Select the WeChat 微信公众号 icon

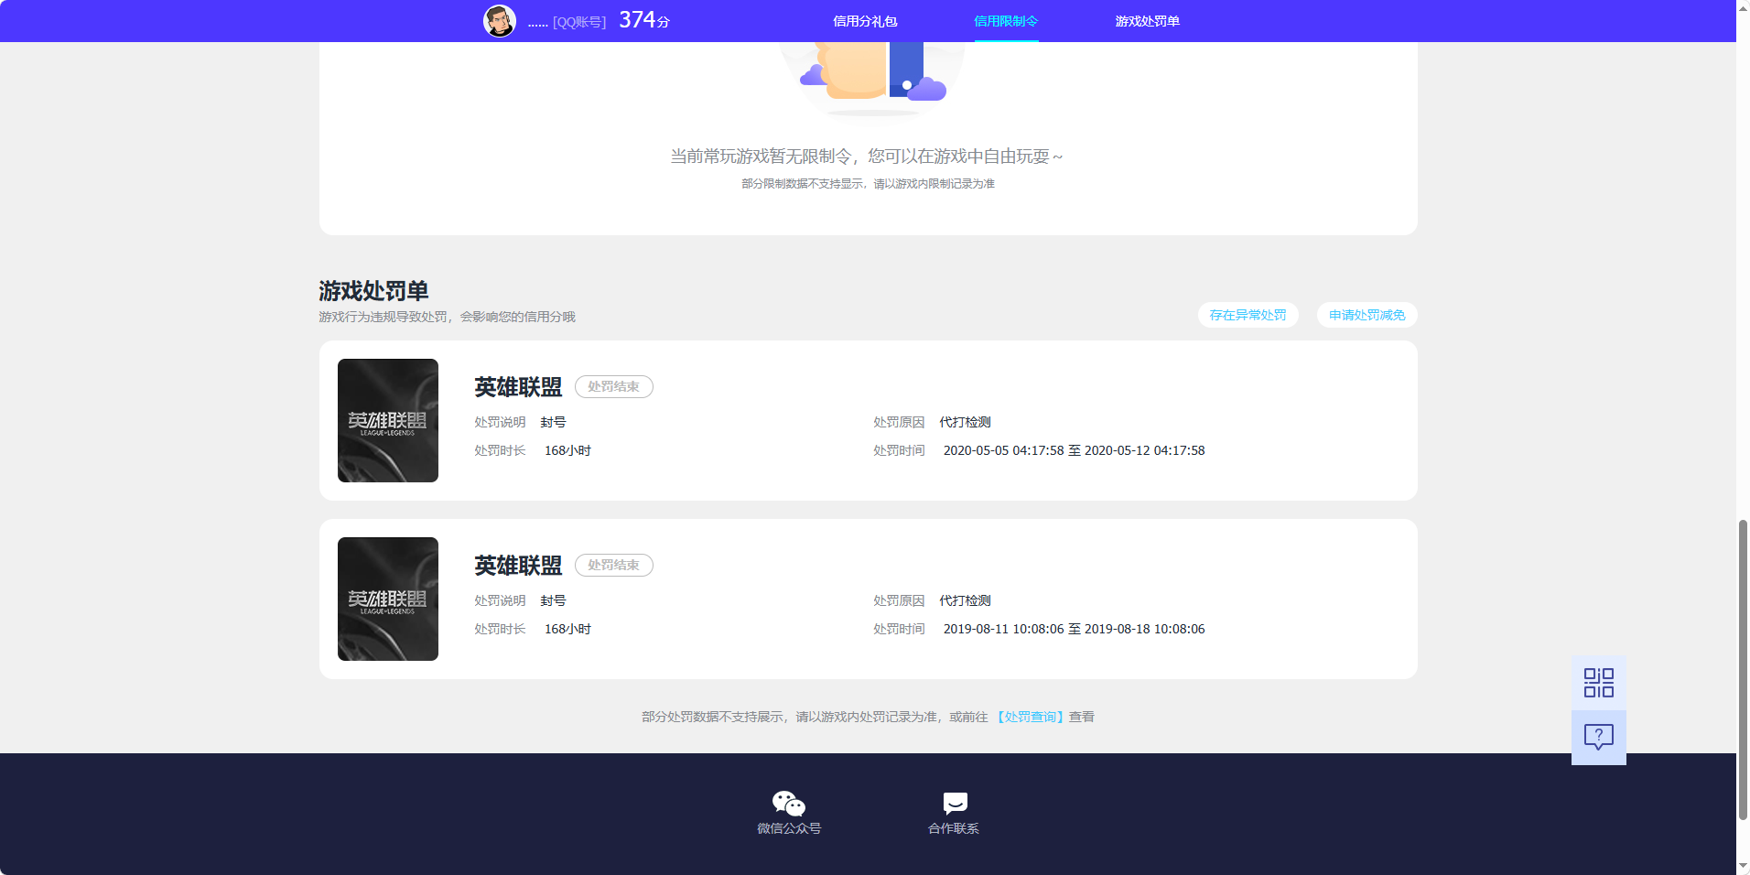pos(787,804)
